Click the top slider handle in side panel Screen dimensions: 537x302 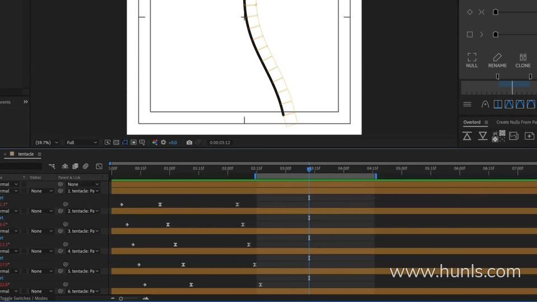(495, 12)
